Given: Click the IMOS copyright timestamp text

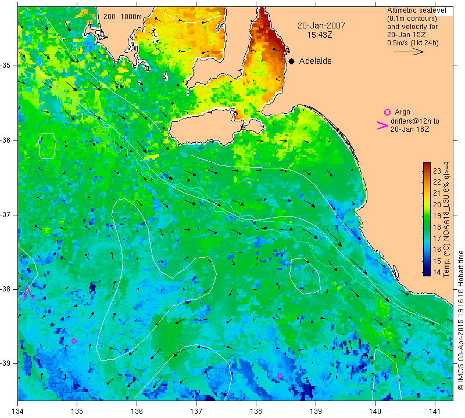Looking at the screenshot, I should (x=460, y=320).
